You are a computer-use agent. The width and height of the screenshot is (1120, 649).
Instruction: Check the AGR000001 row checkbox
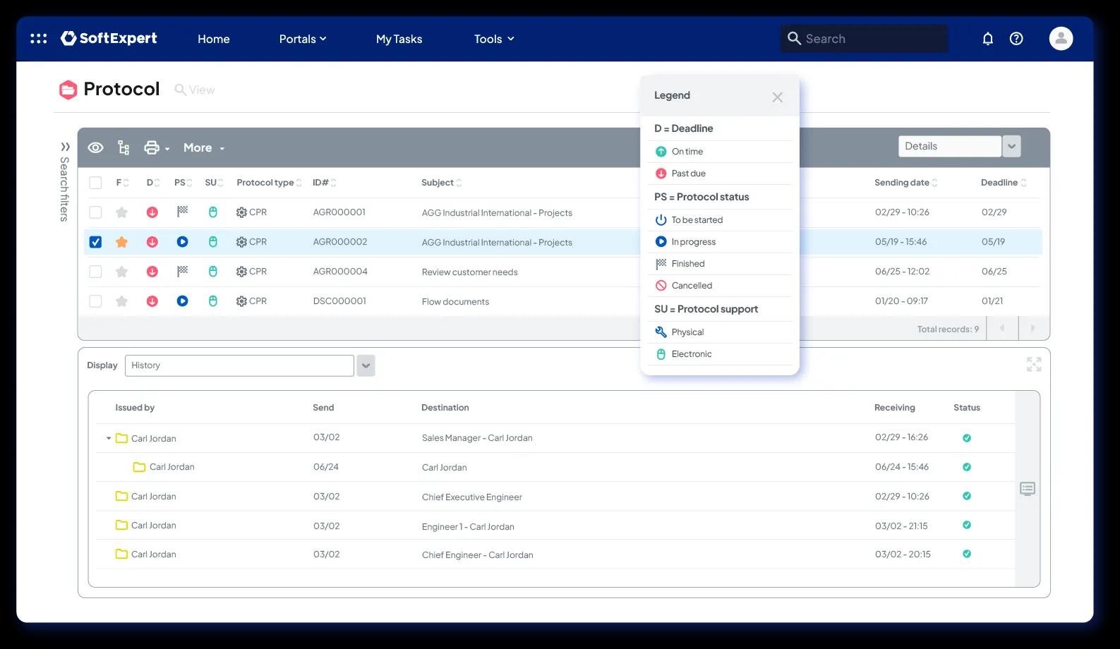pyautogui.click(x=95, y=212)
